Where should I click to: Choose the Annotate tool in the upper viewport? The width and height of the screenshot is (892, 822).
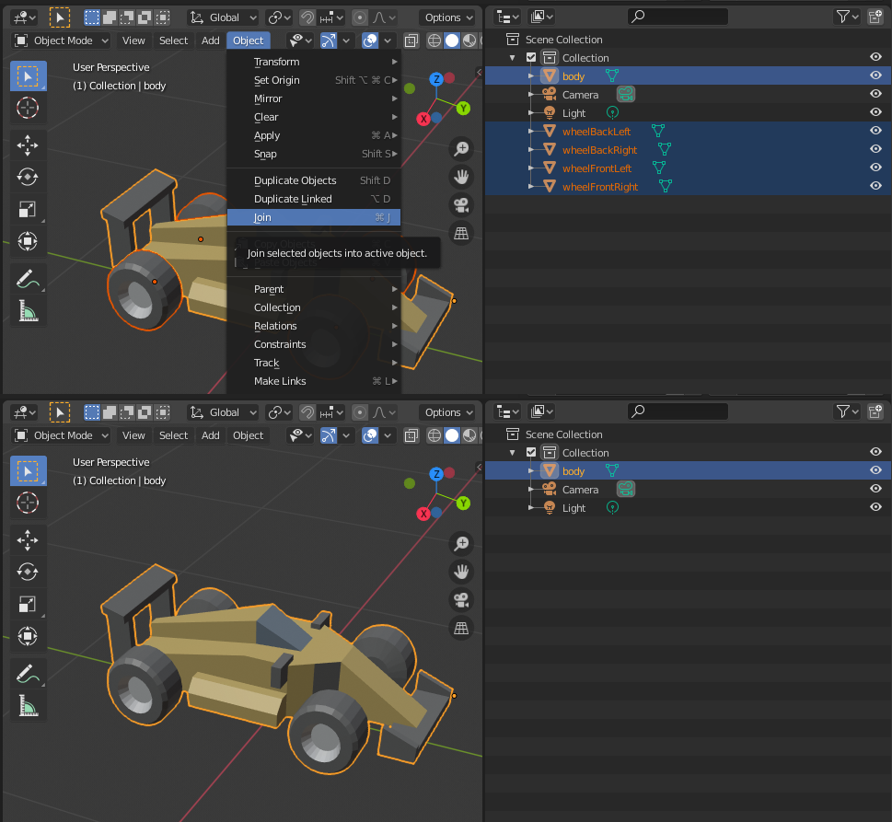(28, 278)
